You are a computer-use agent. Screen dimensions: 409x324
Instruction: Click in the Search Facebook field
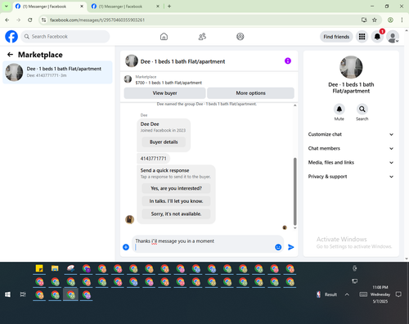coord(65,37)
